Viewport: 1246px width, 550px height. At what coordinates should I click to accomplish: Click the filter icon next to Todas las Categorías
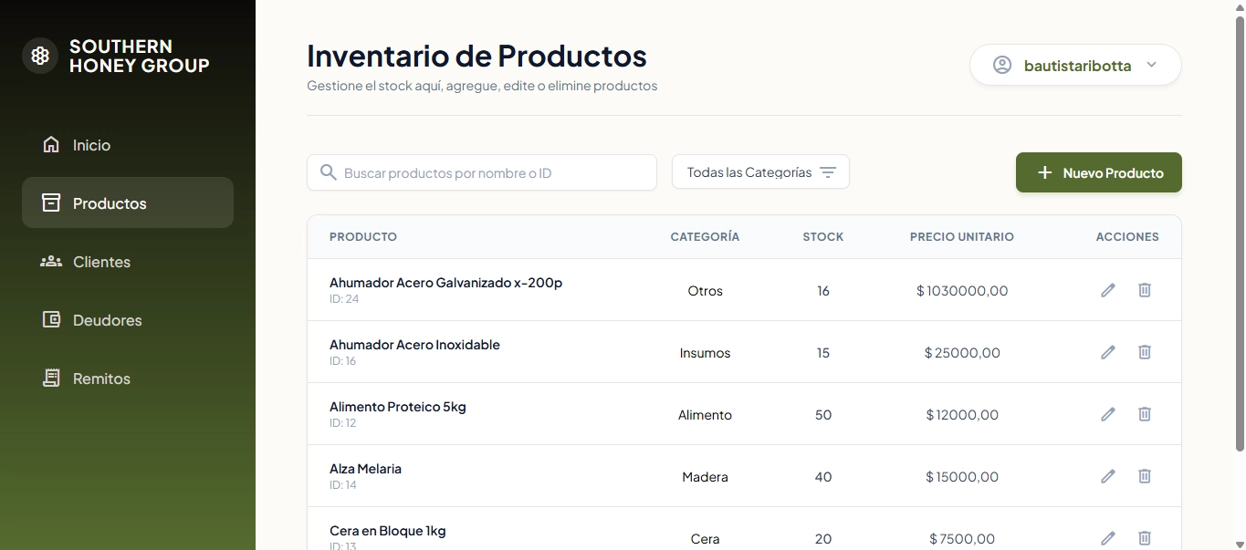[828, 171]
